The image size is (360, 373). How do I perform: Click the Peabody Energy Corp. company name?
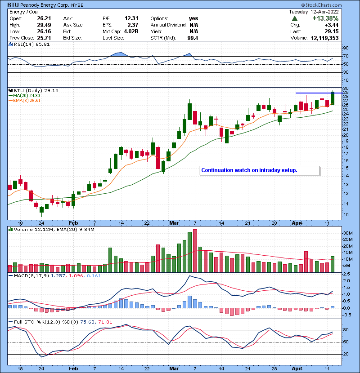click(45, 5)
